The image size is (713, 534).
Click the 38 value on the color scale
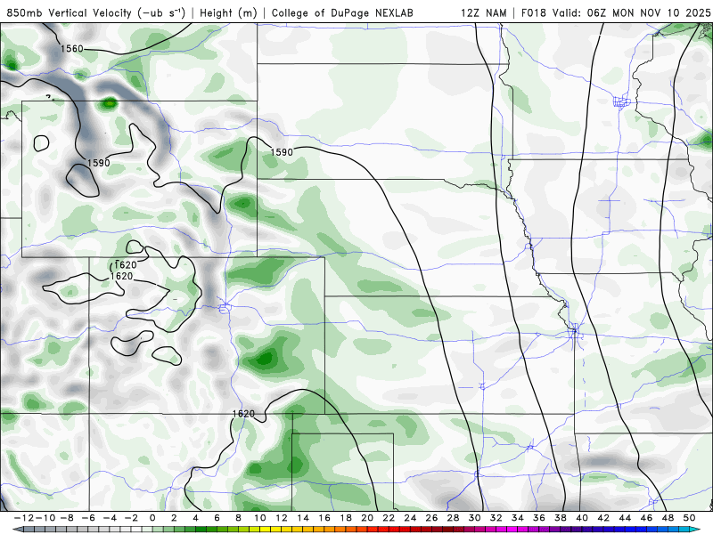pos(561,518)
